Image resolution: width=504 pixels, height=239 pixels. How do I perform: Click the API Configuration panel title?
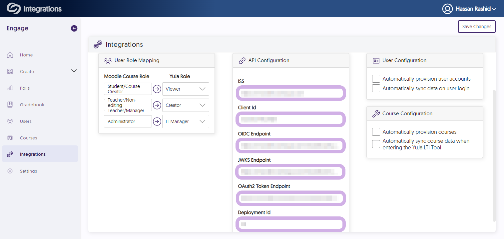(x=269, y=60)
